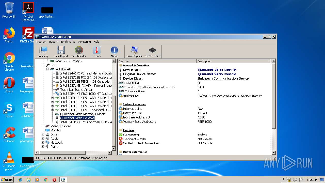This screenshot has width=325, height=183.
Task: Show hidden tray icons arrow
Action: (x=283, y=179)
